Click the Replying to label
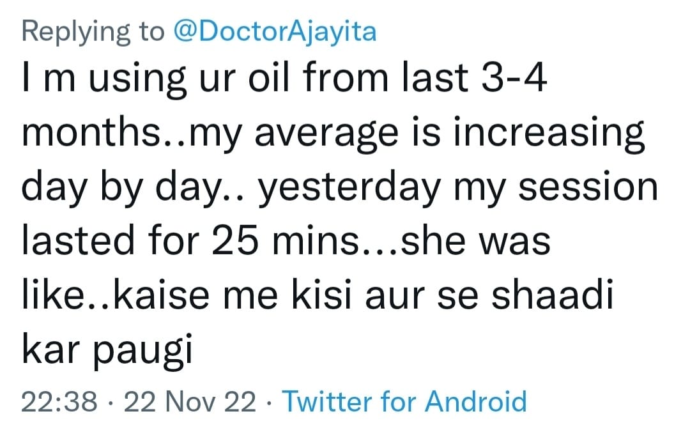The image size is (690, 439). [93, 32]
